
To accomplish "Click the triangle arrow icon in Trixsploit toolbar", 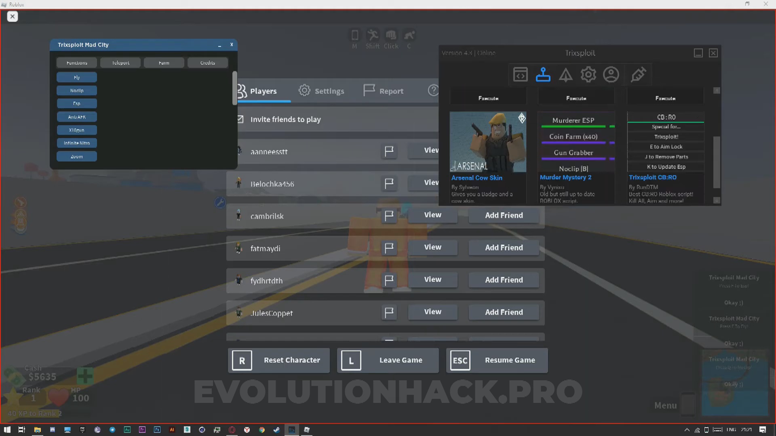I will tap(565, 75).
